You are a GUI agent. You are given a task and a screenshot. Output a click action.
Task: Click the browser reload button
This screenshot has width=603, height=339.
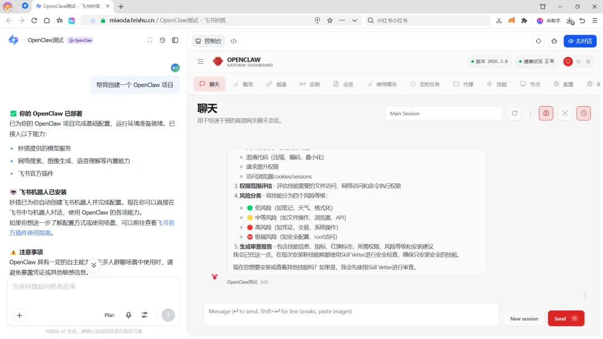click(x=34, y=21)
